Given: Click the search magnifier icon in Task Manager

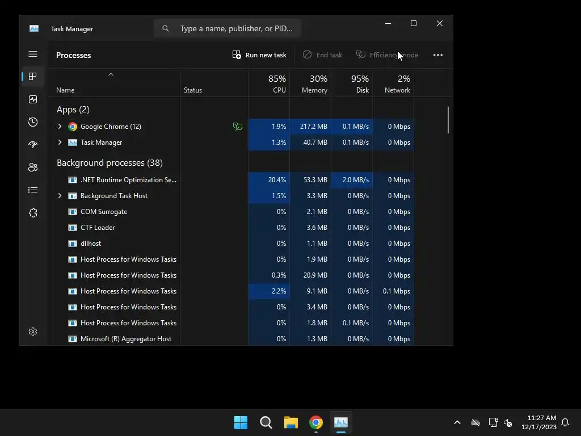Looking at the screenshot, I should point(166,28).
